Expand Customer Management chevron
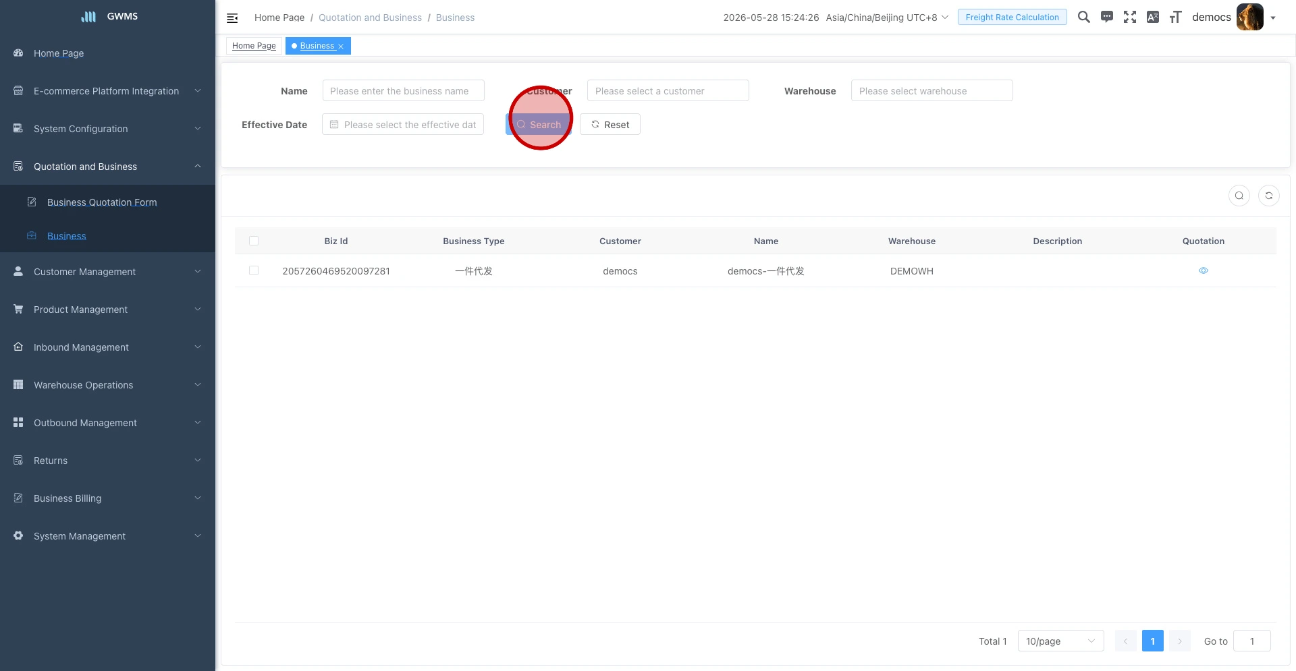1296x671 pixels. click(x=198, y=271)
